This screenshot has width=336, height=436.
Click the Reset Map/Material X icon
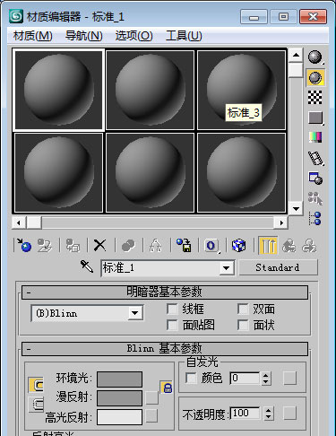99,246
